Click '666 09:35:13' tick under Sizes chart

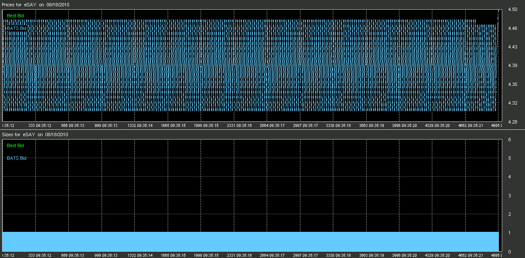pos(73,255)
